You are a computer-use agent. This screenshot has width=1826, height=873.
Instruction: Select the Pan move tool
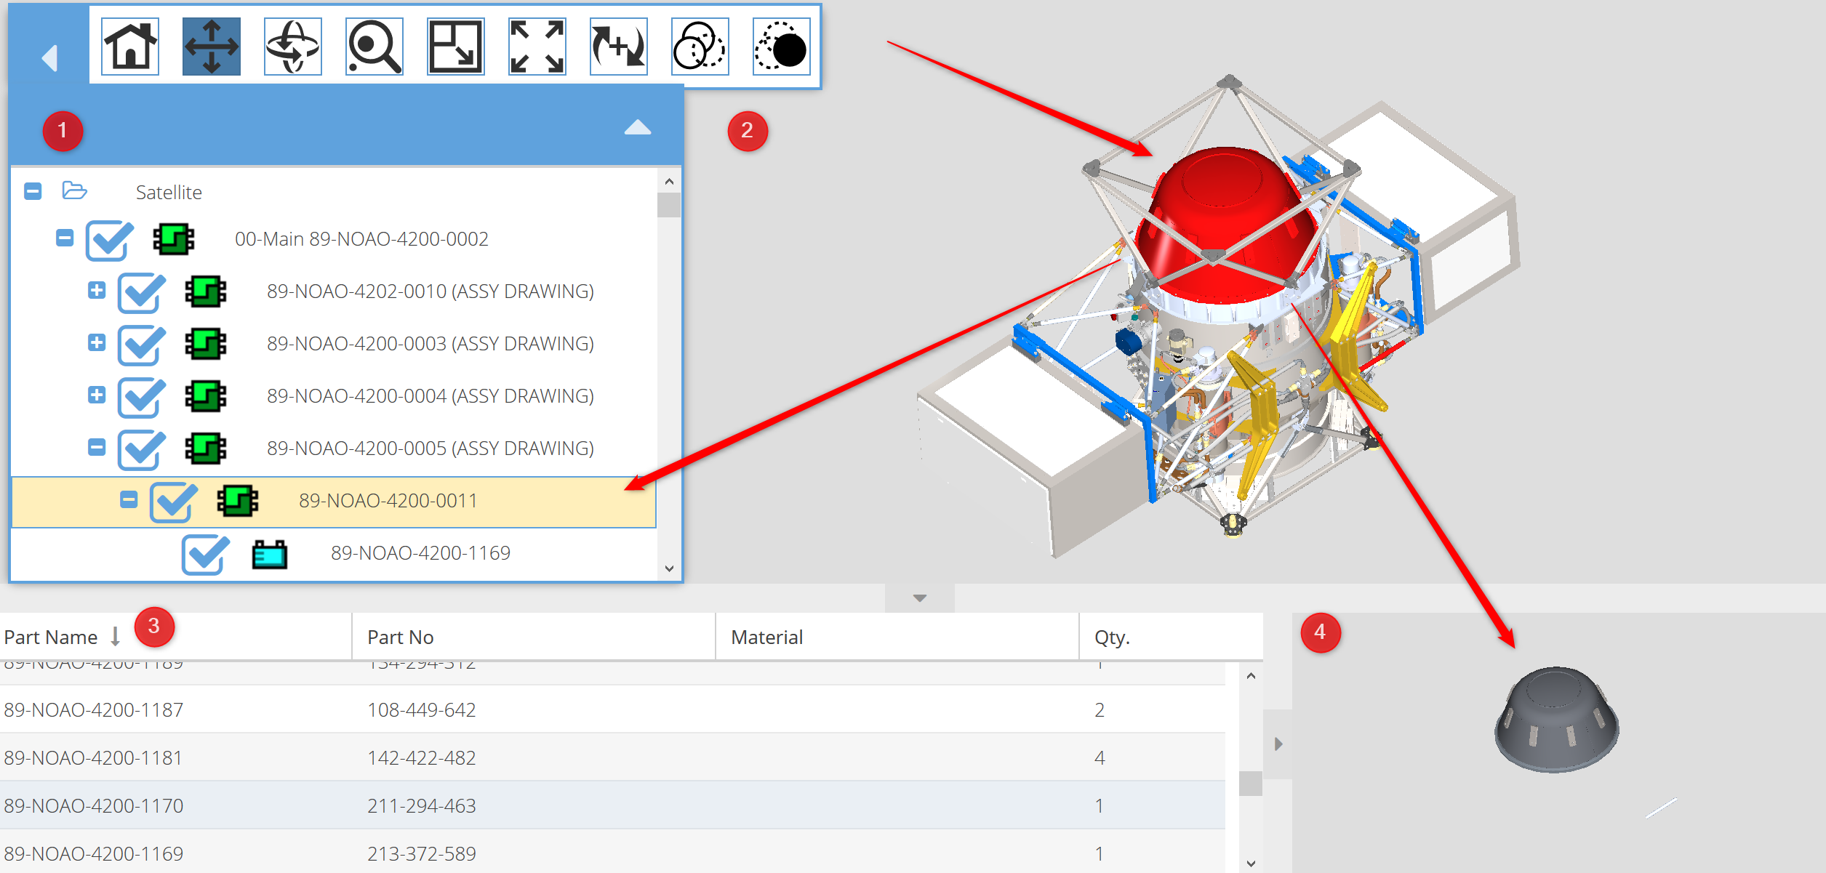click(x=212, y=47)
